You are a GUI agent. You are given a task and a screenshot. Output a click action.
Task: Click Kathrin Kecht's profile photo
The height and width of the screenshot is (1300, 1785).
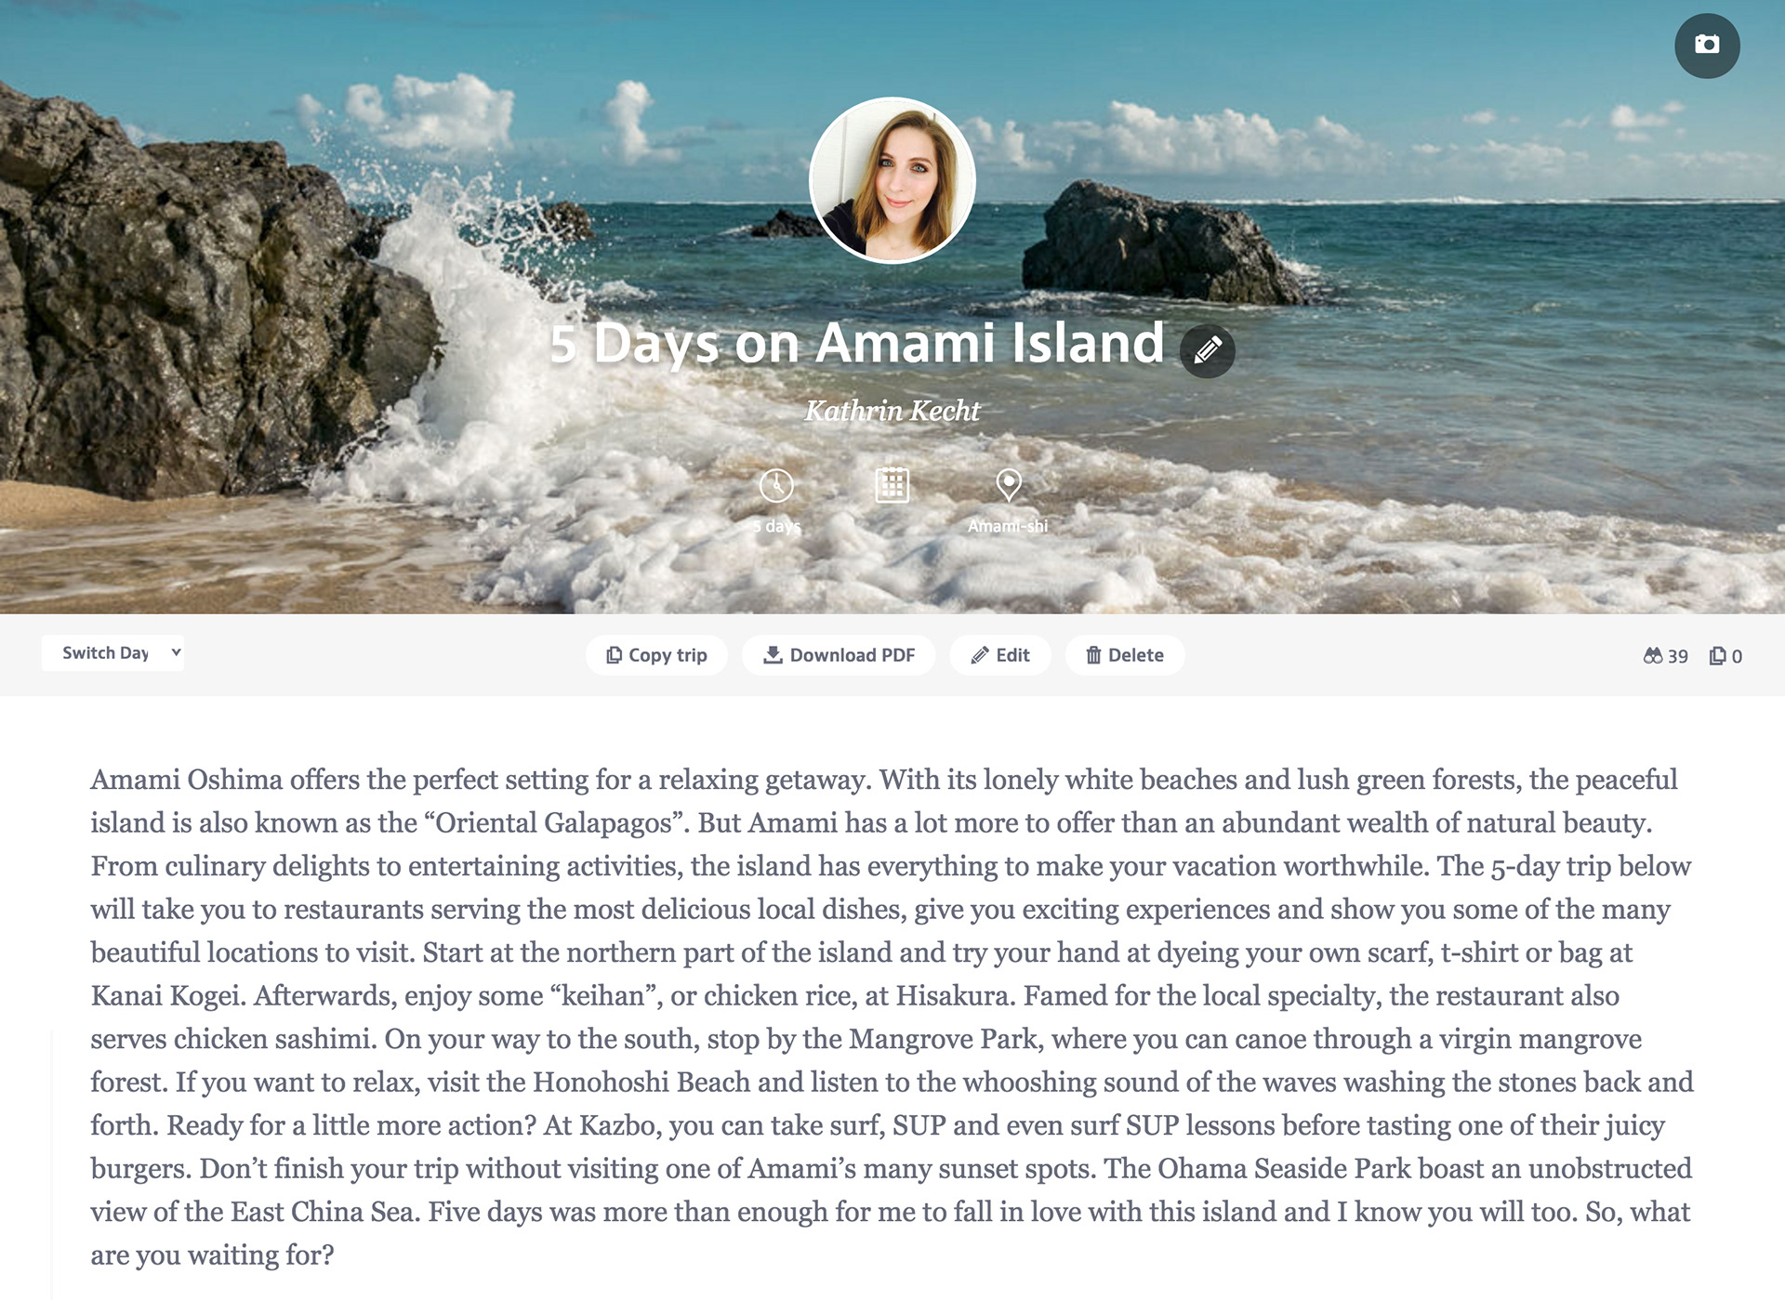(x=892, y=180)
